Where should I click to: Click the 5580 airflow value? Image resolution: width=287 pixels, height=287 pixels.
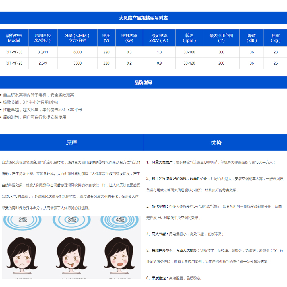tap(77, 63)
